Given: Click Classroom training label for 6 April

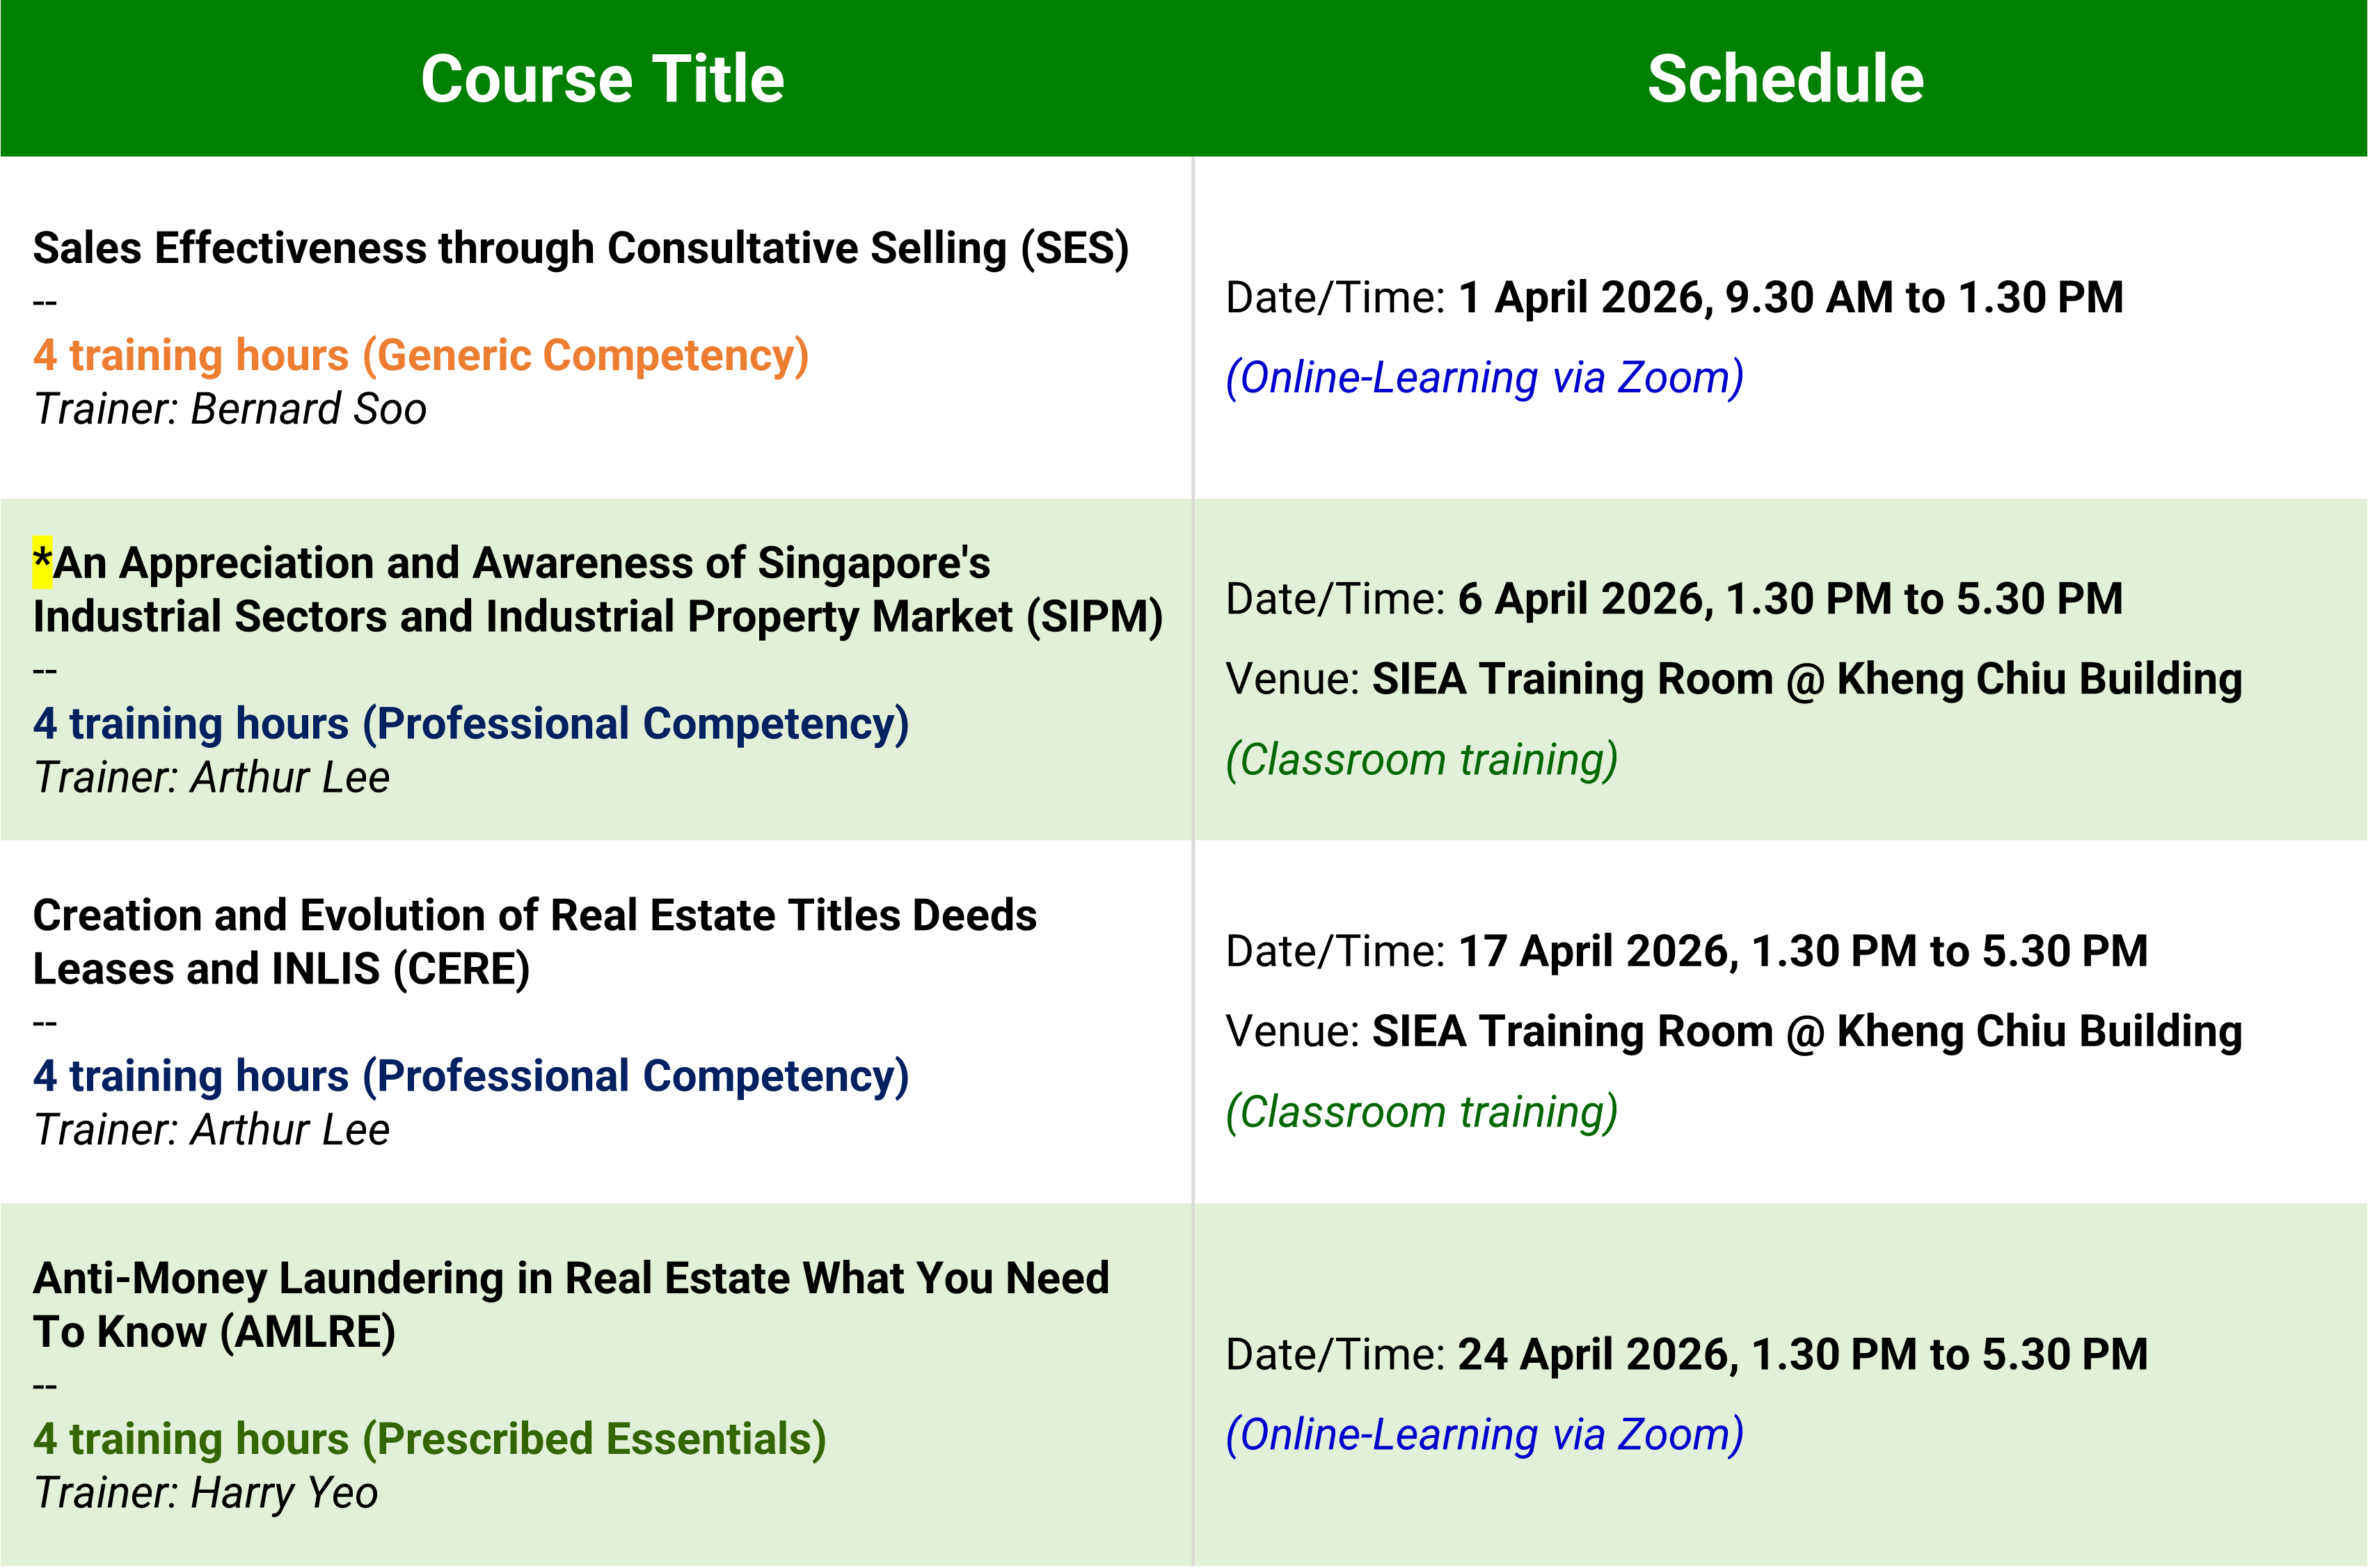Looking at the screenshot, I should click(x=1421, y=760).
